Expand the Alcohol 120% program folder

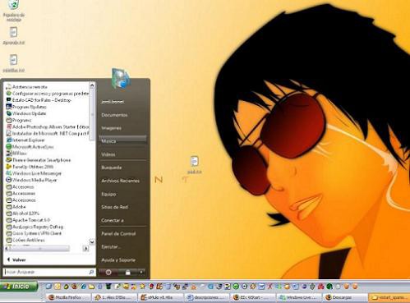(22, 213)
